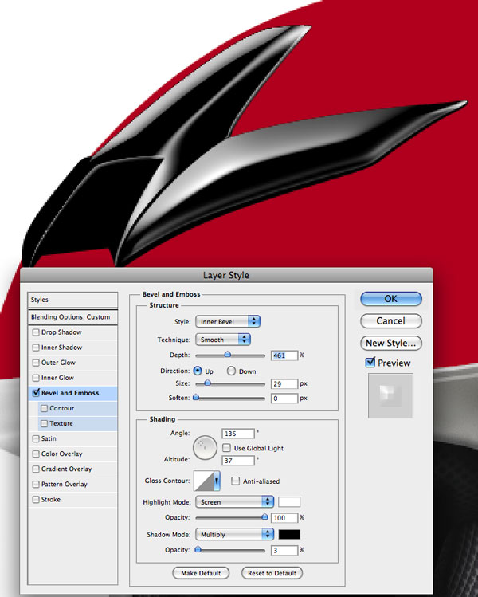Click the Layer Style dialog title bar
Viewport: 478px width, 597px height.
click(x=226, y=275)
